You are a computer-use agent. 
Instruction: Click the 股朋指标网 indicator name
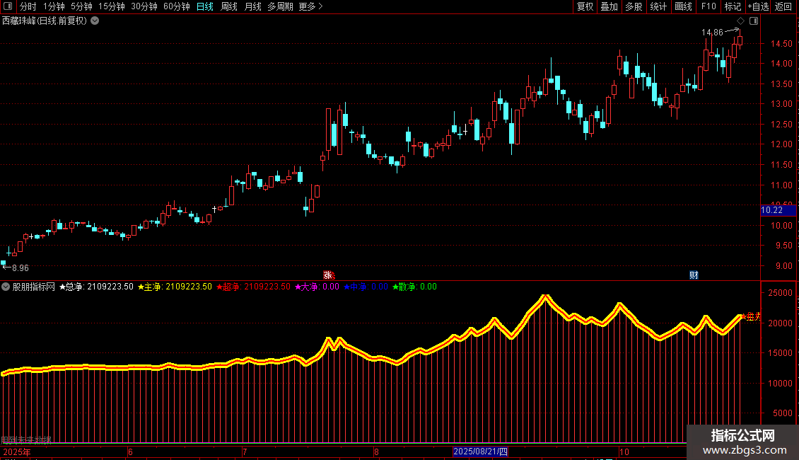34,287
